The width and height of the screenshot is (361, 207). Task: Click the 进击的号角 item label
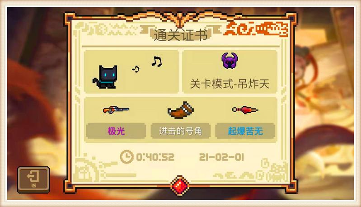pos(181,131)
